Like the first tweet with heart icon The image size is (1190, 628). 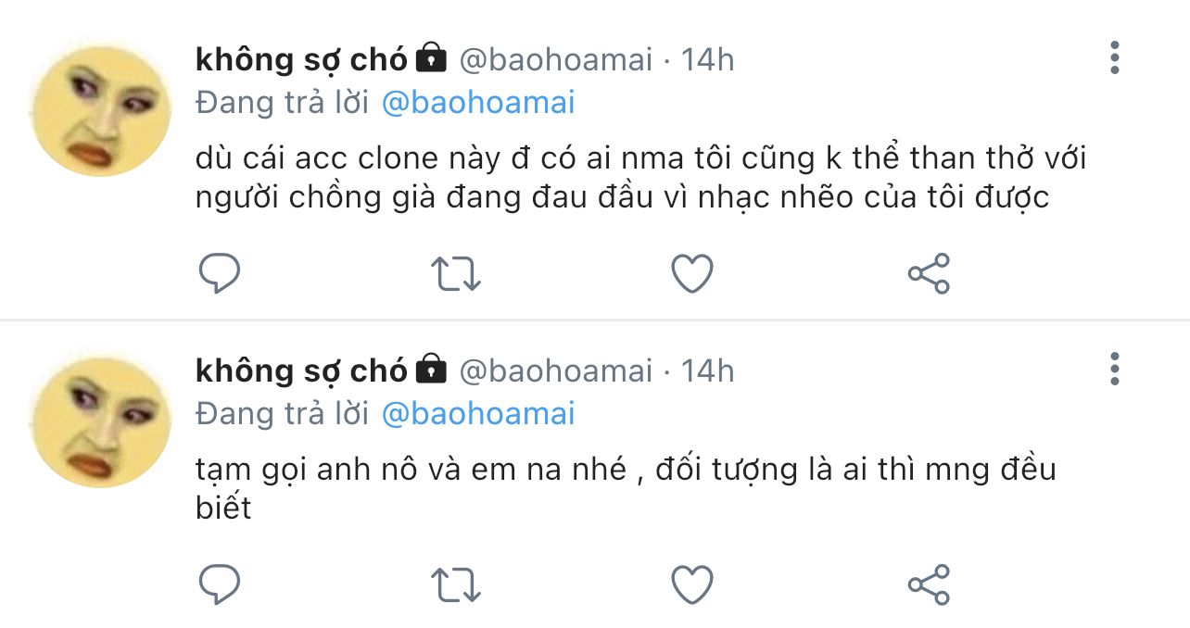click(691, 273)
